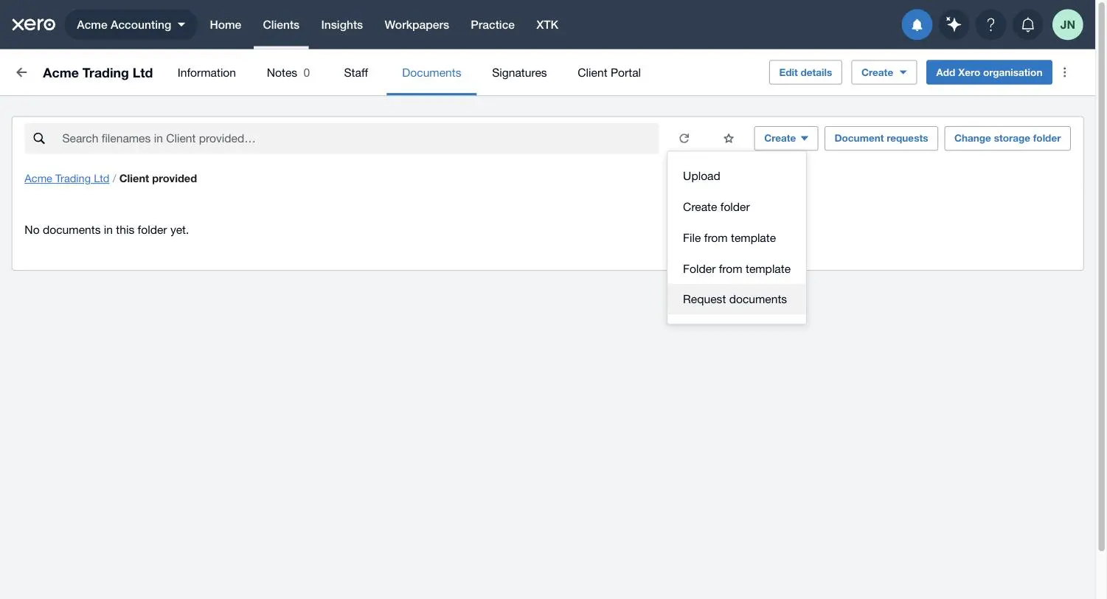Viewport: 1107px width, 599px height.
Task: Click Add Xero organisation button
Action: click(x=989, y=72)
